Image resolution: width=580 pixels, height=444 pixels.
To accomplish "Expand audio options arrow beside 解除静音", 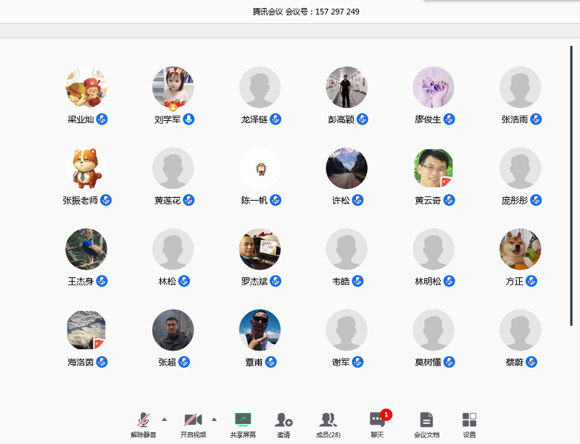I will tap(164, 419).
